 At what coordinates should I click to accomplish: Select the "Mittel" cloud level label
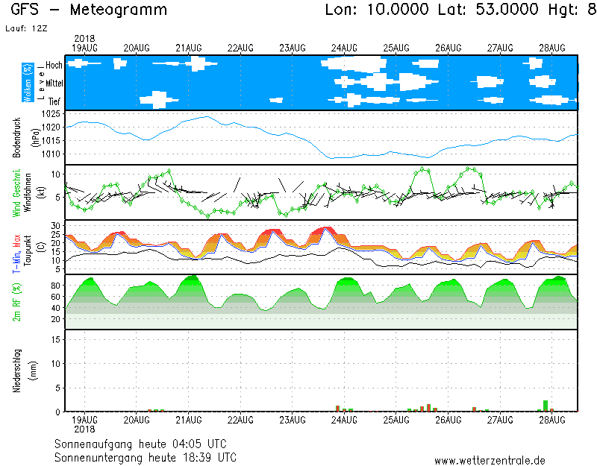point(54,83)
